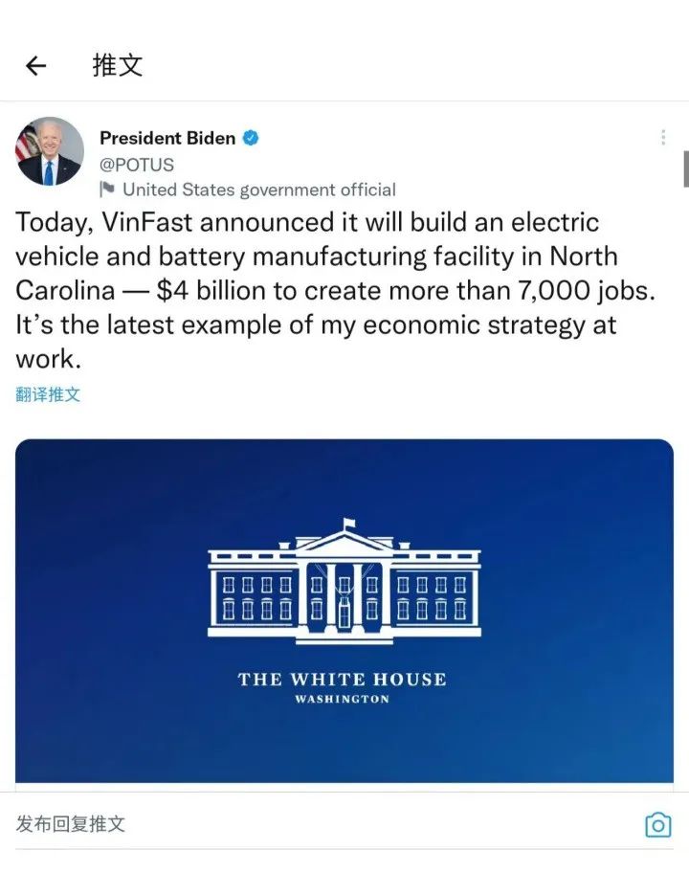Click United States government official label
Viewport: 689px width, 872px height.
click(259, 190)
